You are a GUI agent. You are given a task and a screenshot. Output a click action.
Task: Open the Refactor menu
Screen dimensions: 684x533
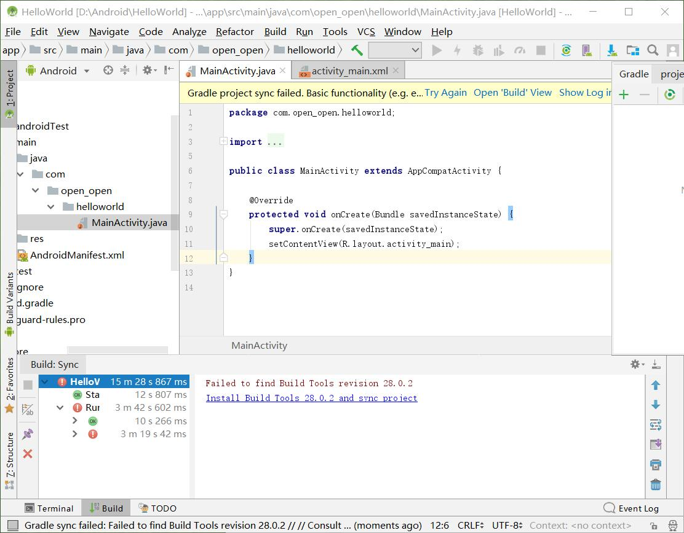click(x=235, y=32)
